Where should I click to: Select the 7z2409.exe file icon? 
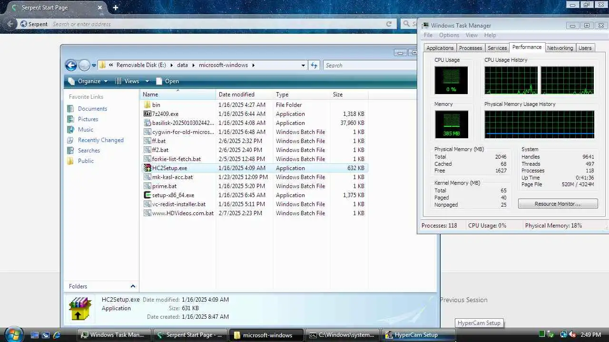pos(147,114)
